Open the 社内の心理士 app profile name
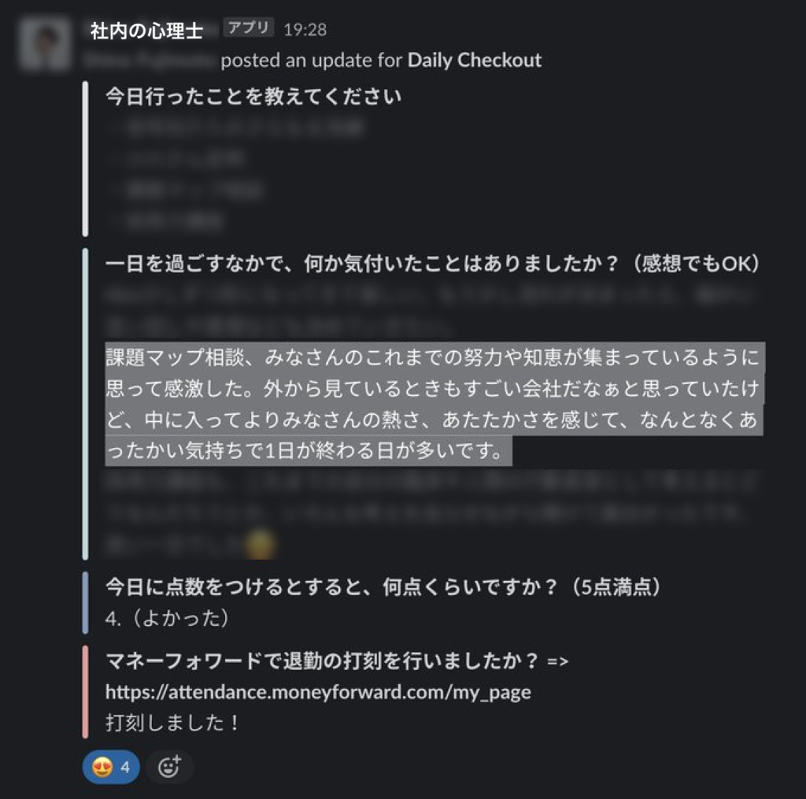The height and width of the screenshot is (799, 806). [x=146, y=31]
